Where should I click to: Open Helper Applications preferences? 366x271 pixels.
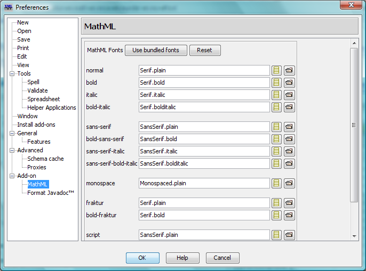52,108
